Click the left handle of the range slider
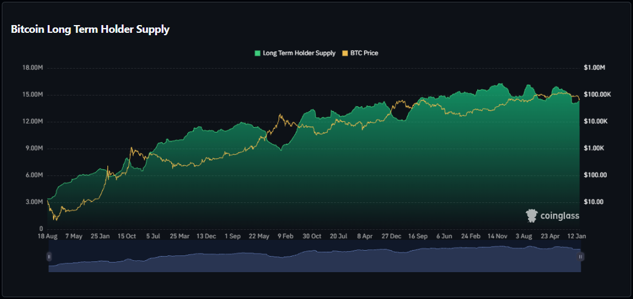Viewport: 633px width, 299px height. pos(49,257)
